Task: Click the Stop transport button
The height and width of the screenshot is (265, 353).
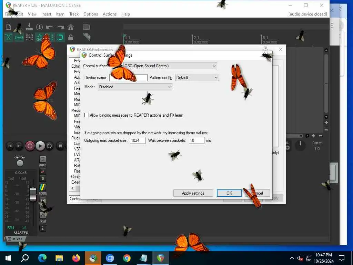Action: pos(60,146)
